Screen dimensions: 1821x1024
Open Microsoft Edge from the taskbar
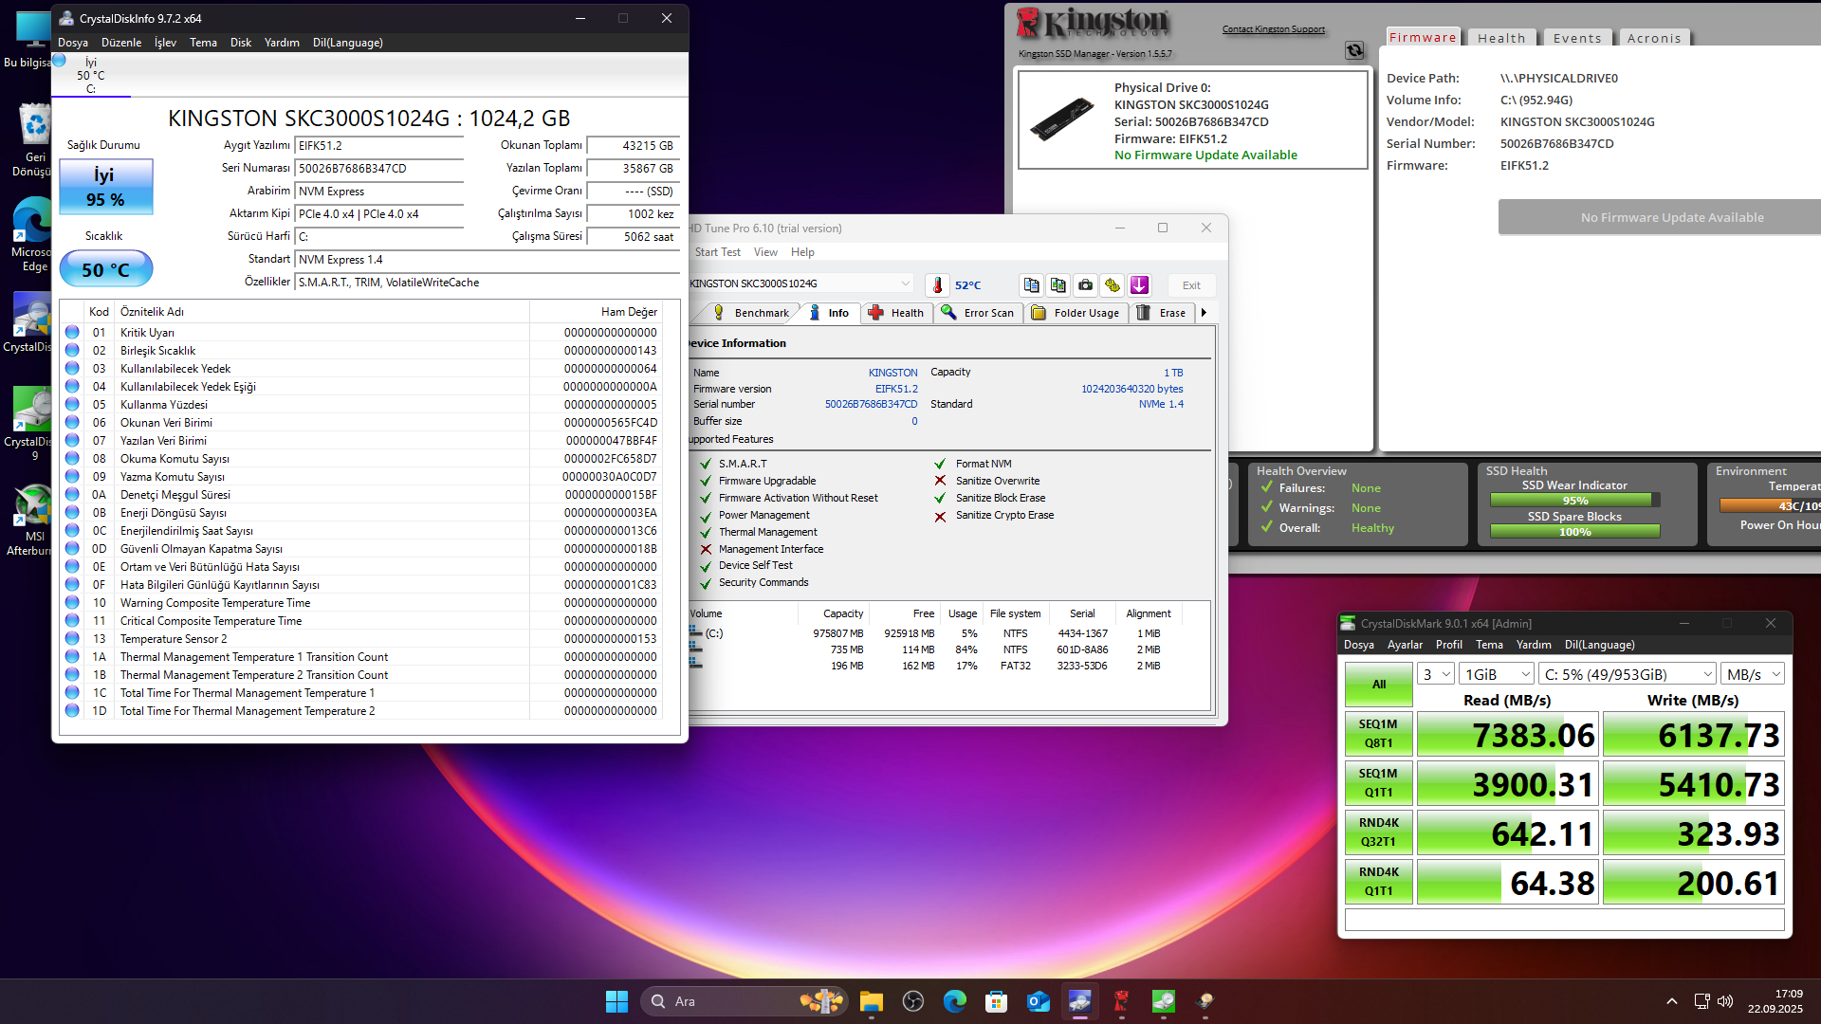[954, 1001]
